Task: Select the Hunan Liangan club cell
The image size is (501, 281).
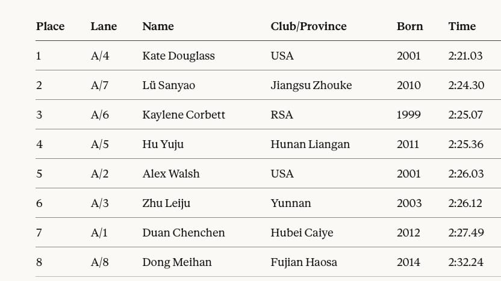Action: 310,144
